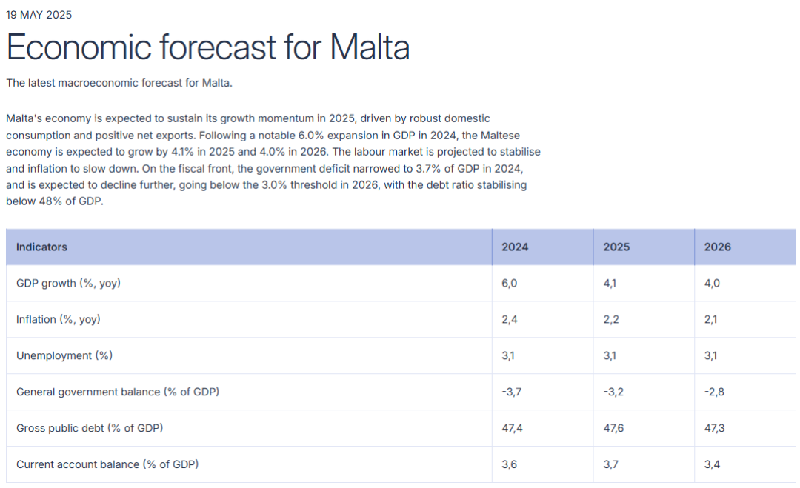Click the 19 MAY 2025 date label
This screenshot has height=488, width=800.
pyautogui.click(x=39, y=15)
